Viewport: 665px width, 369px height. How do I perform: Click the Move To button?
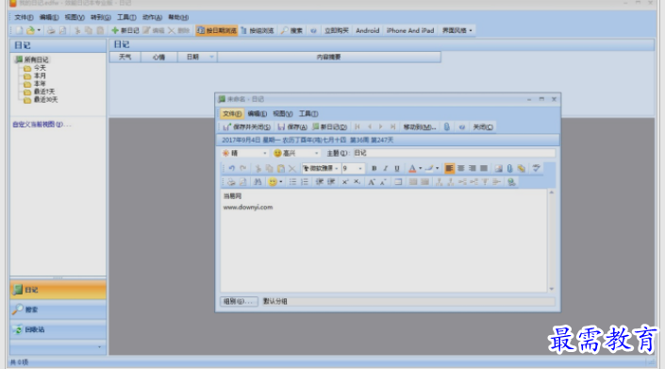tap(419, 126)
